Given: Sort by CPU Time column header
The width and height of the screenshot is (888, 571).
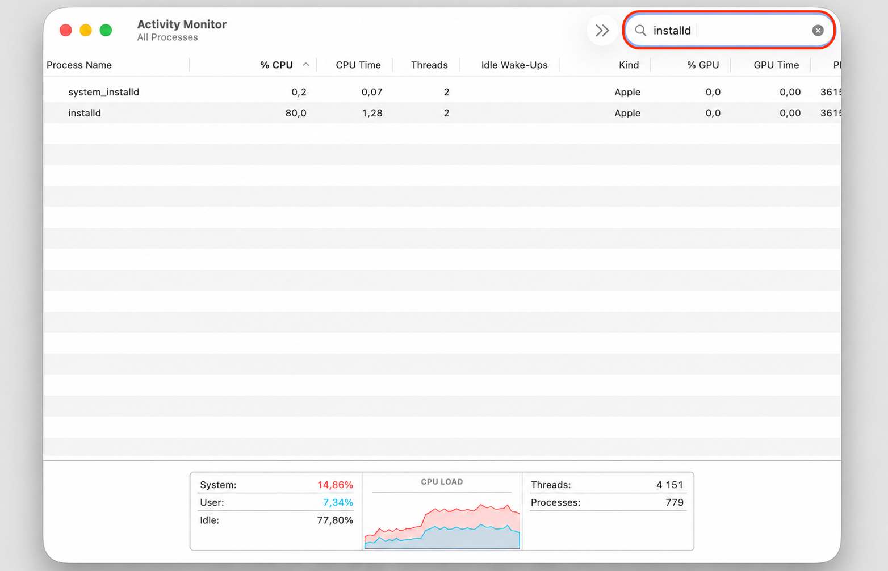Looking at the screenshot, I should coord(358,65).
